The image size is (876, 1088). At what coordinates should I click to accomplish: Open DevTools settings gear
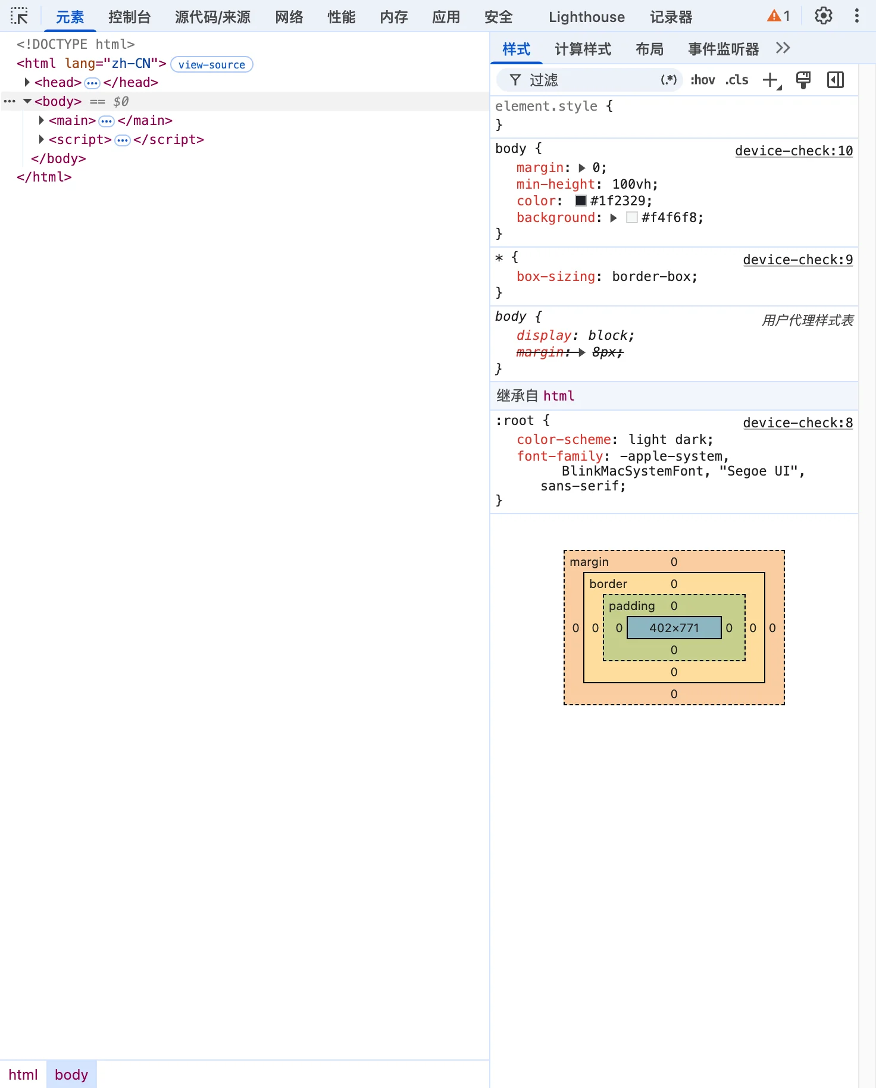[824, 16]
